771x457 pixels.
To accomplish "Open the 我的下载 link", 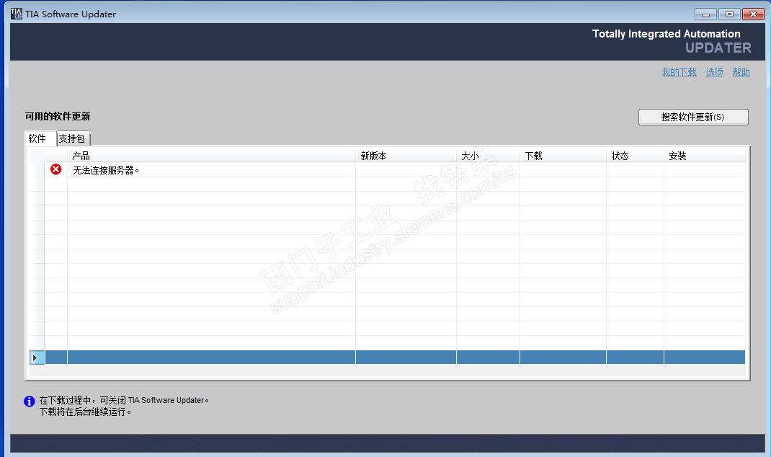I will 679,72.
